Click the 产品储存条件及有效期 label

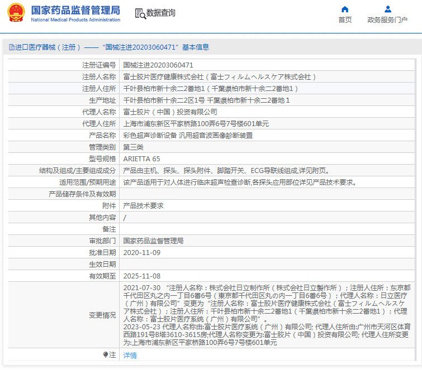[x=82, y=194]
